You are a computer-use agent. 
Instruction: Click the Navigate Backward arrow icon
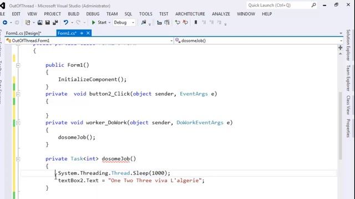point(5,22)
